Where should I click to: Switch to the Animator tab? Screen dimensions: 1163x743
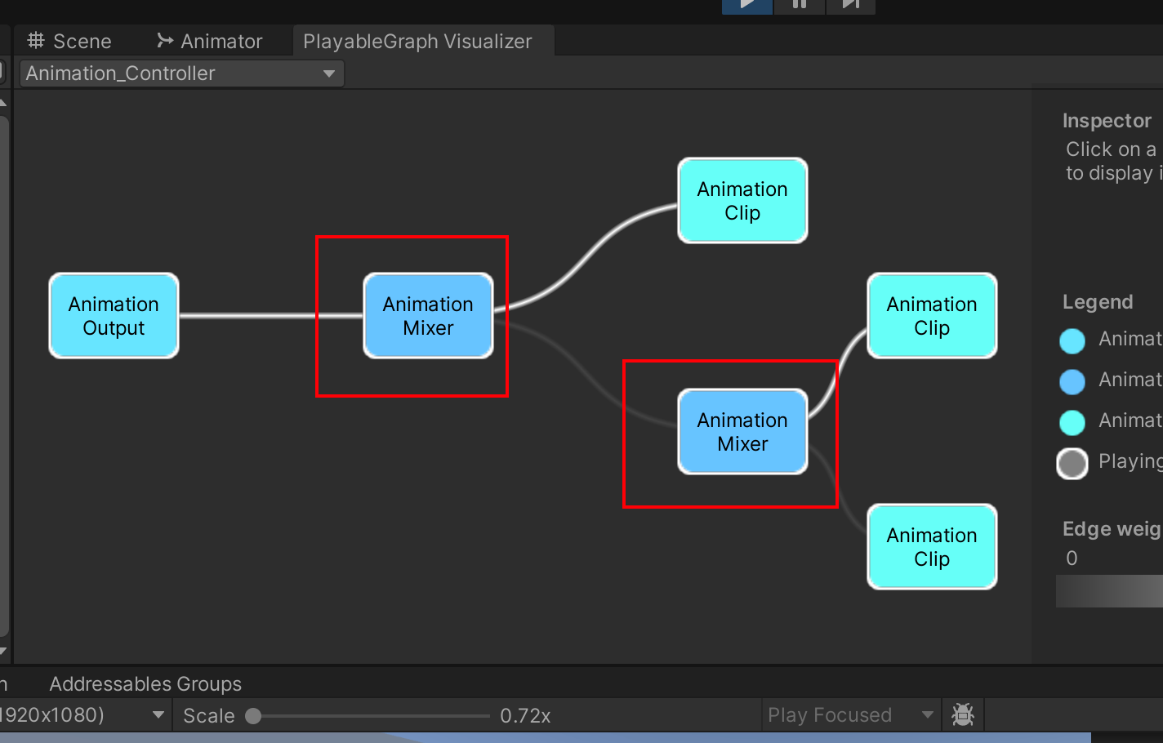pyautogui.click(x=221, y=42)
